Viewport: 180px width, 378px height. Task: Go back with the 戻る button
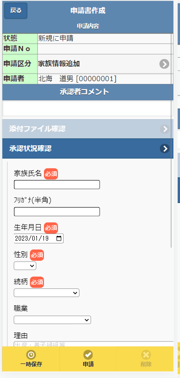click(x=16, y=11)
